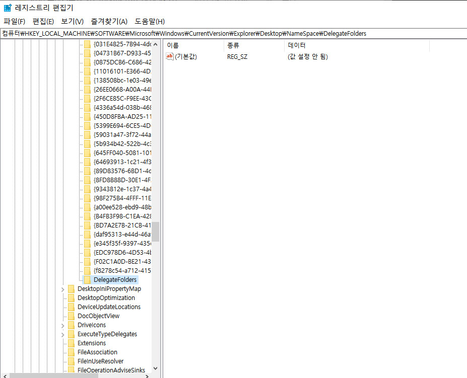Click folder icon of {8FD8B88D-30E1 key

87,180
